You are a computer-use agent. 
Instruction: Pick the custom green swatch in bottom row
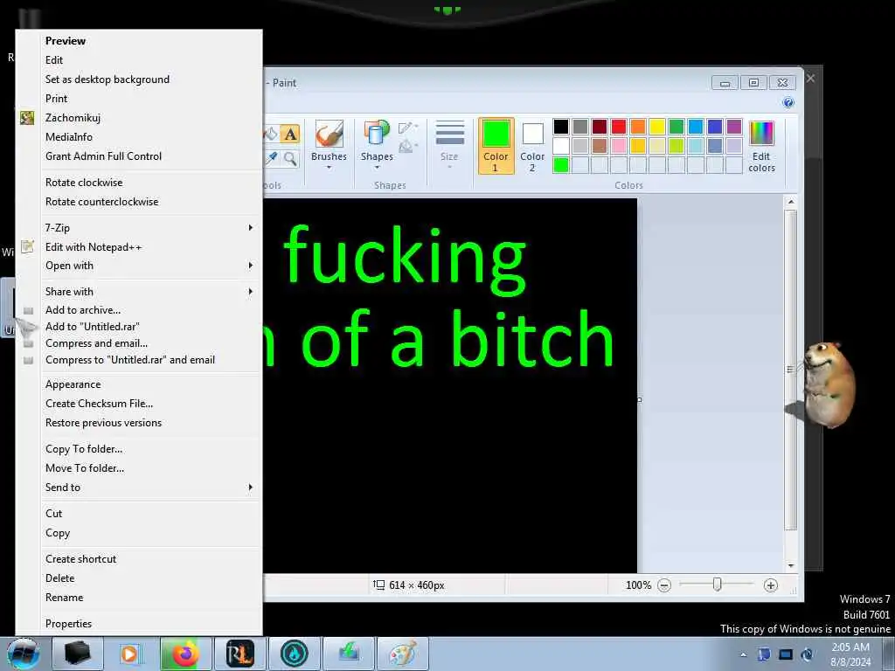(560, 165)
